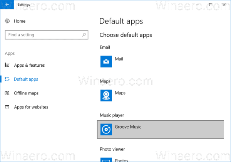Click the Apps & features list icon

[7, 65]
